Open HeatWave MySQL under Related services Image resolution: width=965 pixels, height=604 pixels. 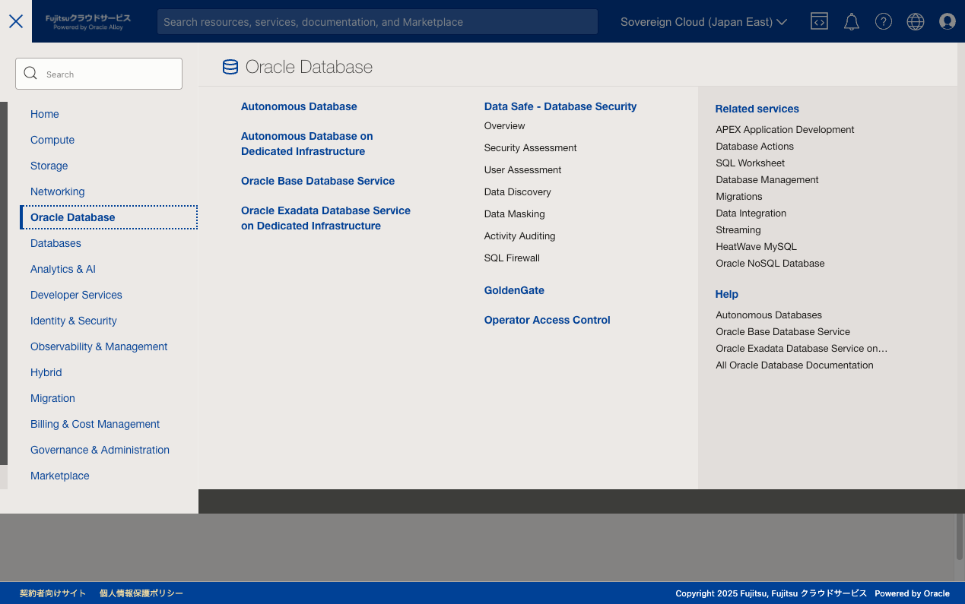point(756,246)
